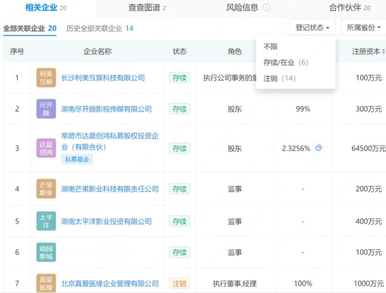Click the 私募基金 tag
386x293 pixels.
[x=77, y=159]
